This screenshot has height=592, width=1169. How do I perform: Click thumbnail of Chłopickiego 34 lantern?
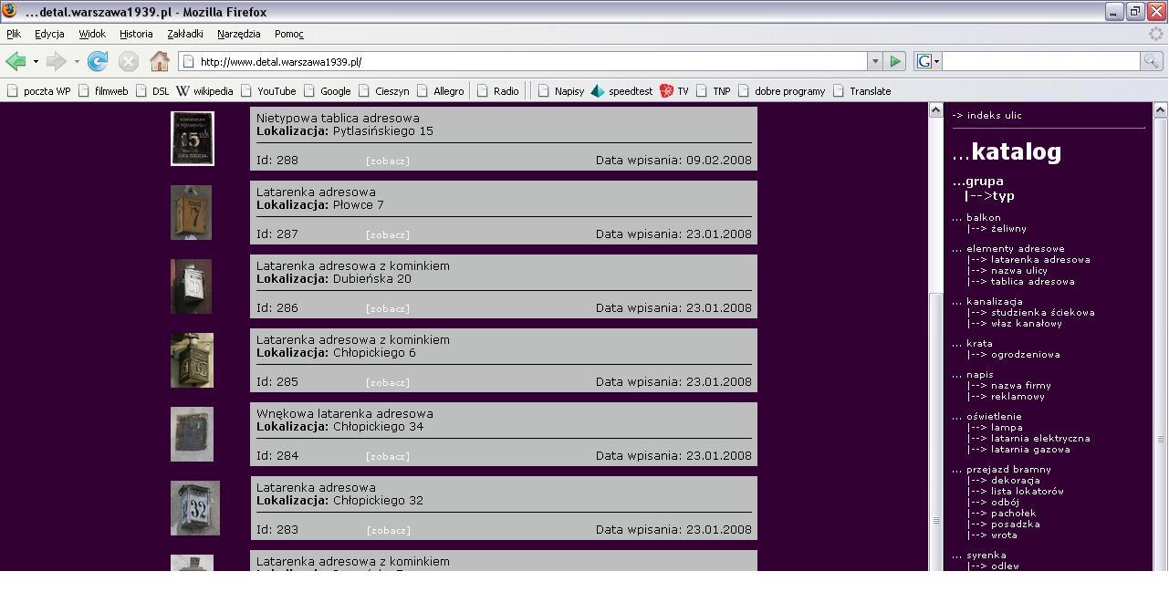[x=192, y=434]
